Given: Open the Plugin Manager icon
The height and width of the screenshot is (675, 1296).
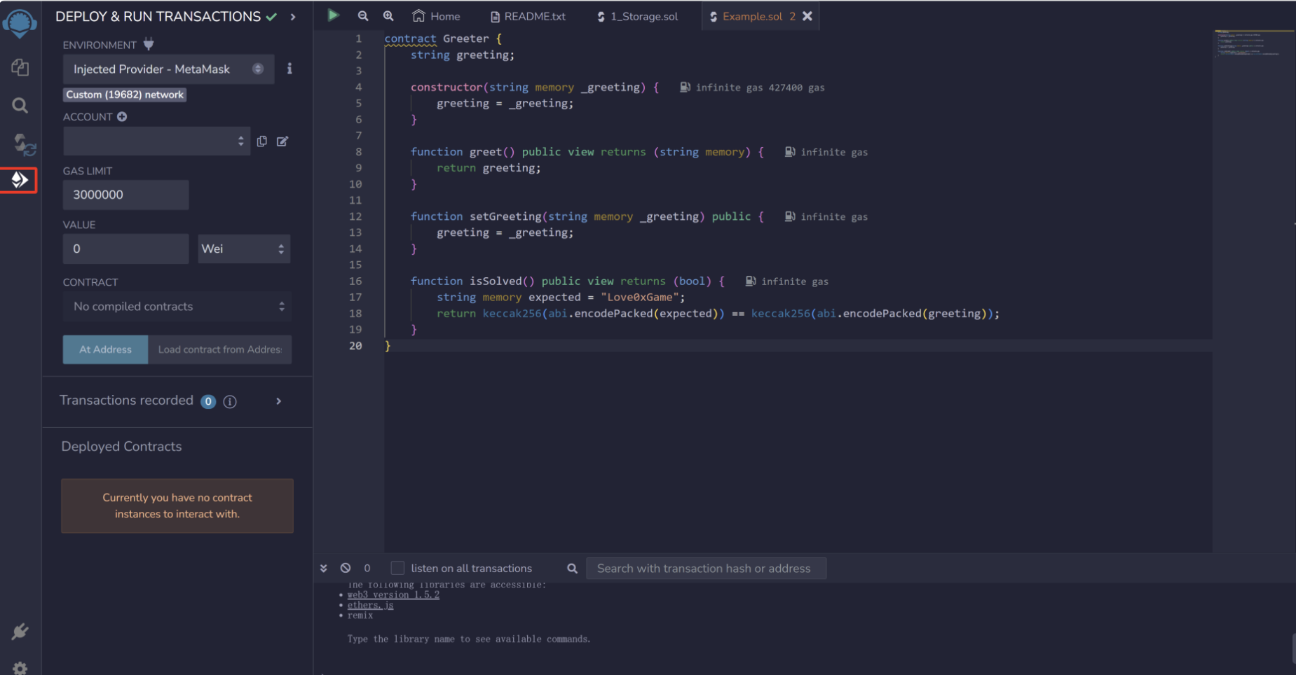Looking at the screenshot, I should 20,632.
